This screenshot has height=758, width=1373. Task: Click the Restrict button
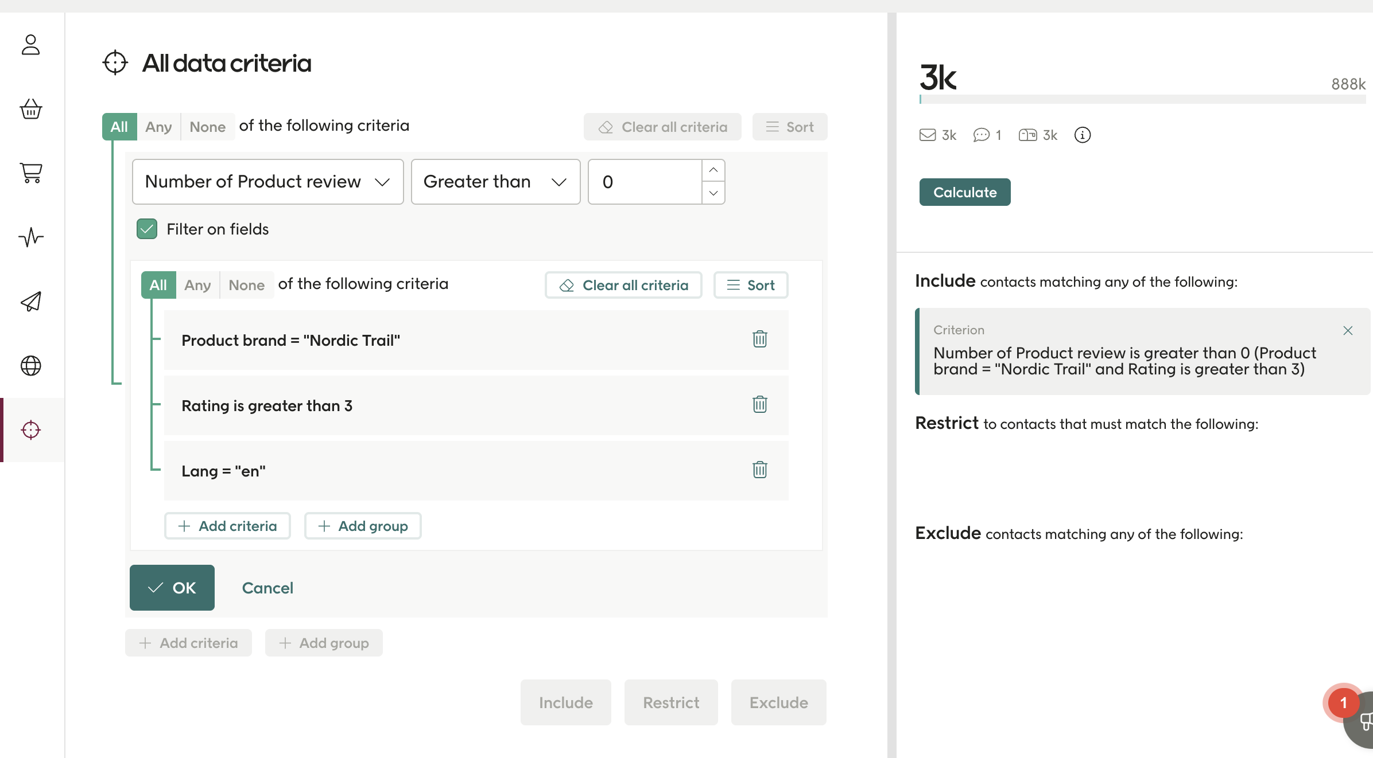[x=671, y=702]
